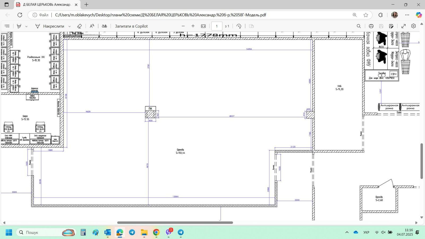Open the zoom magnifier in address bar
The image size is (425, 239).
[355, 15]
